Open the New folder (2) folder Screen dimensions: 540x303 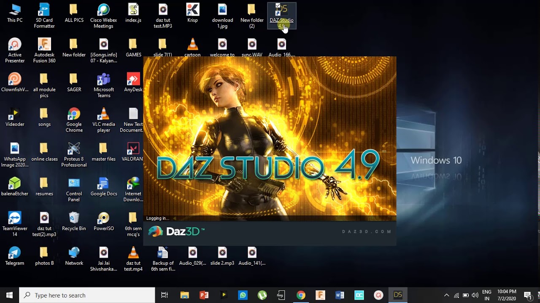pos(252,16)
